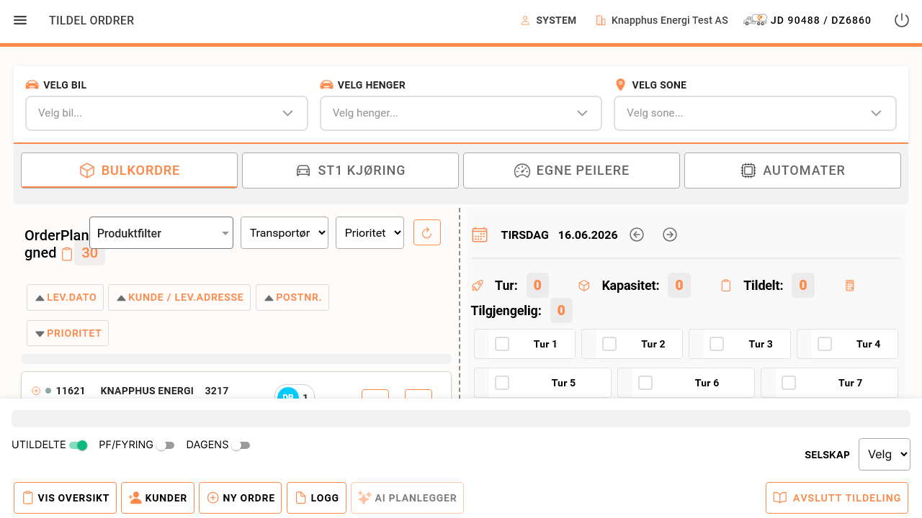
Task: Open the LOGG button
Action: pos(317,498)
